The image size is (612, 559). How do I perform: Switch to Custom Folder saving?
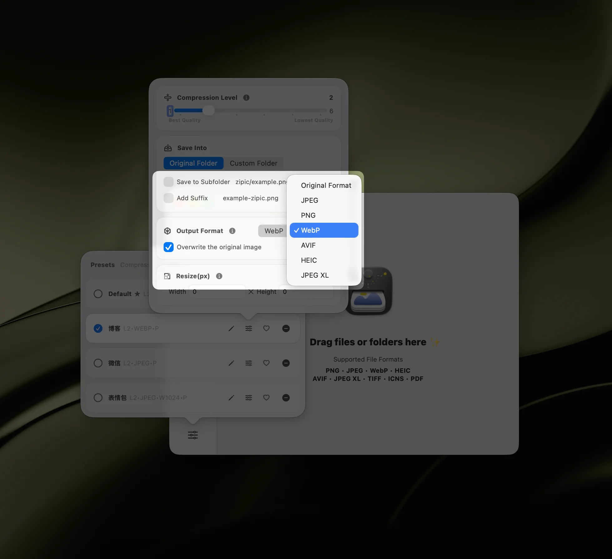254,163
